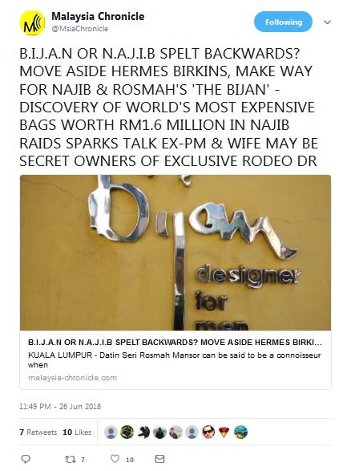351x471 pixels.
Task: Like the tweet with the heart icon
Action: 115,459
